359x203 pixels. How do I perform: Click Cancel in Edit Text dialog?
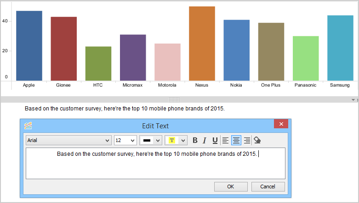click(x=268, y=187)
